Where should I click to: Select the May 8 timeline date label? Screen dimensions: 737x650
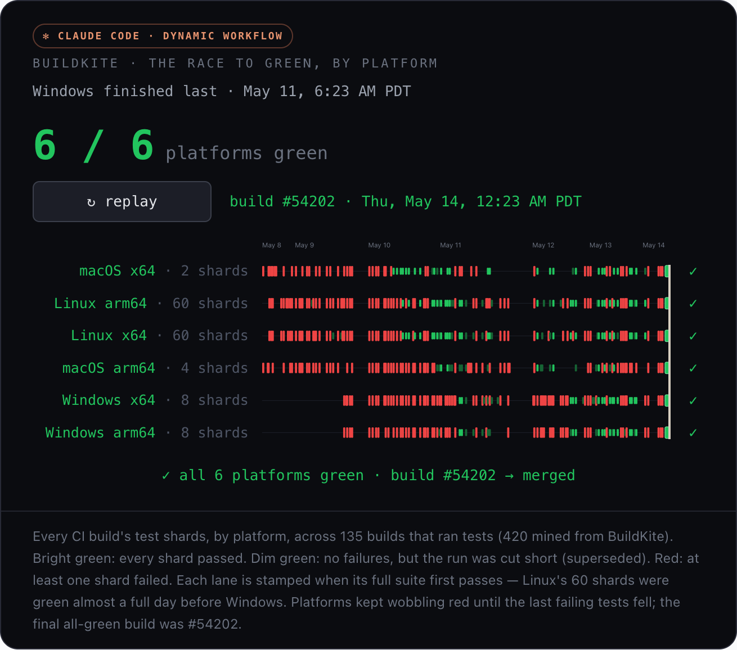coord(271,245)
